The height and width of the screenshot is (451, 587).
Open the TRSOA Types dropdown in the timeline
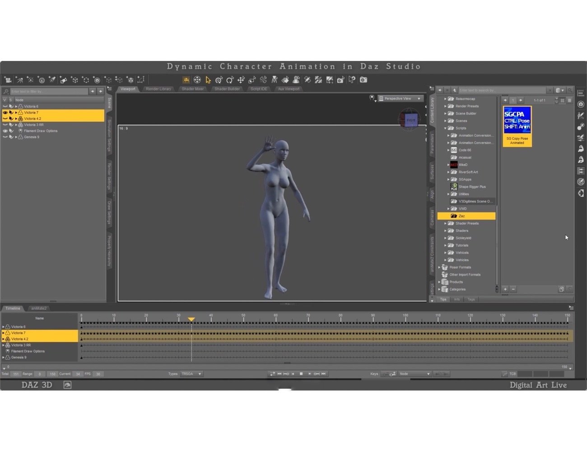pos(191,373)
